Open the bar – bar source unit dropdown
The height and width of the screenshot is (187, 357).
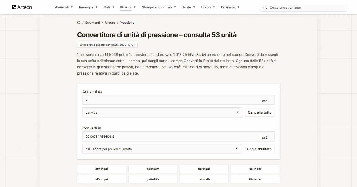162,112
